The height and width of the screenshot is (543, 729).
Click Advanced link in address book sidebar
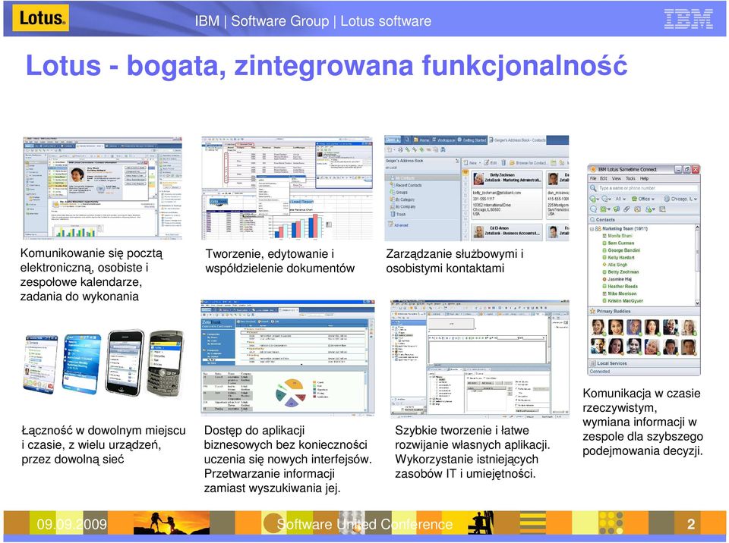pos(398,225)
